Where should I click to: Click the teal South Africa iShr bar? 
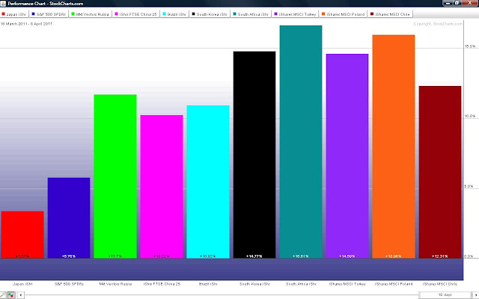(301, 142)
